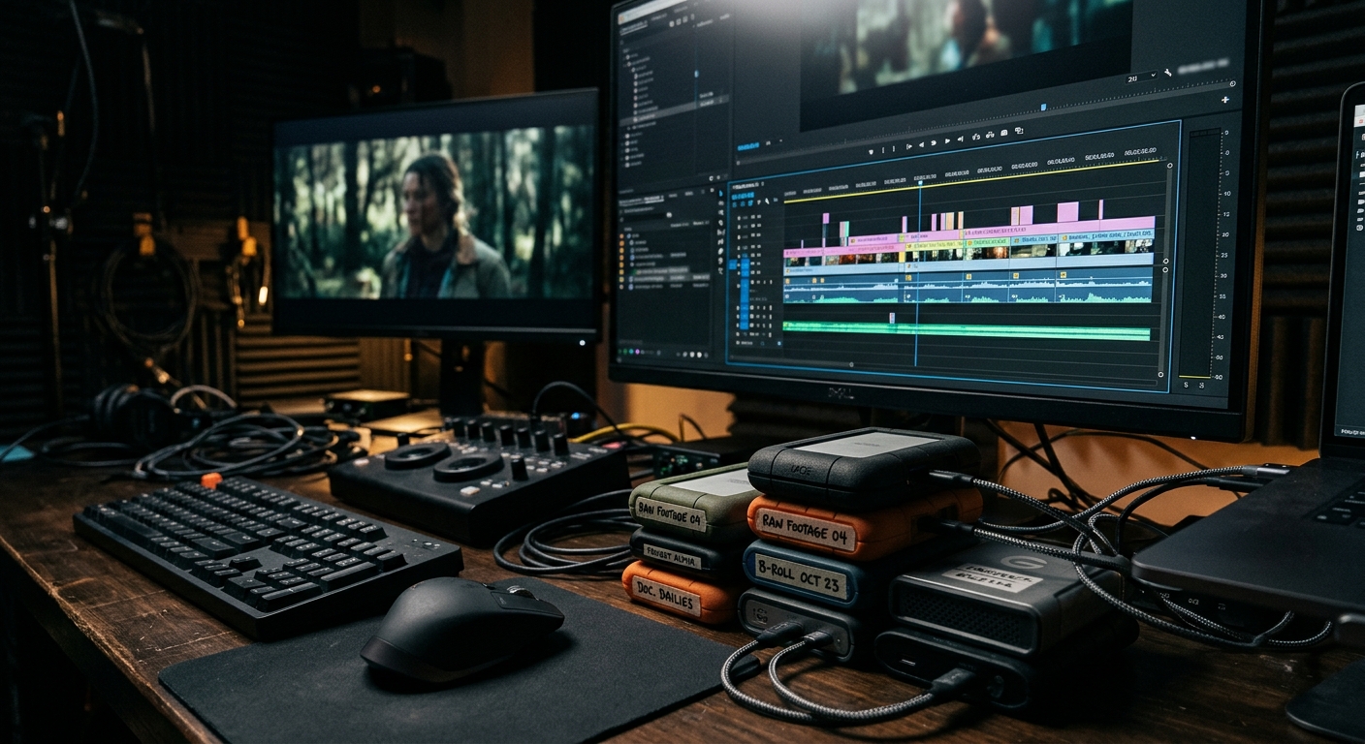
Task: Solo the left channel on audio meters
Action: (x=1186, y=385)
